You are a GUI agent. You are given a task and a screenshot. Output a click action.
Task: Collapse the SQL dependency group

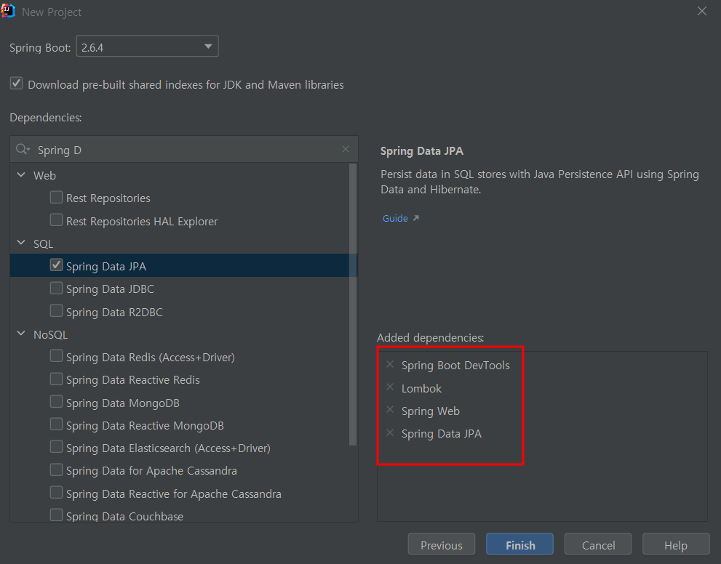coord(21,243)
